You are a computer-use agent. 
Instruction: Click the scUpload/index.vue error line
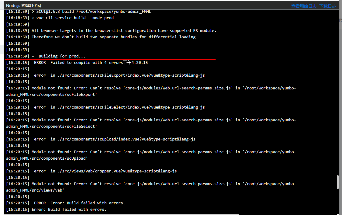pos(101,139)
